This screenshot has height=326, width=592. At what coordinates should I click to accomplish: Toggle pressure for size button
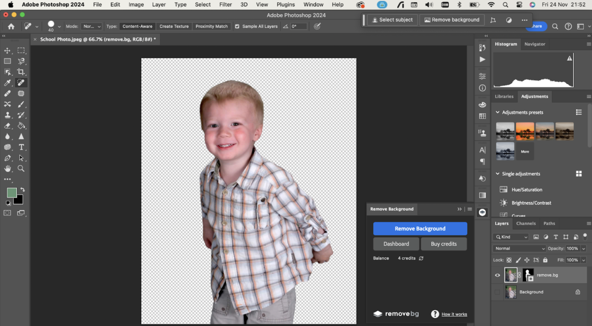coord(317,26)
